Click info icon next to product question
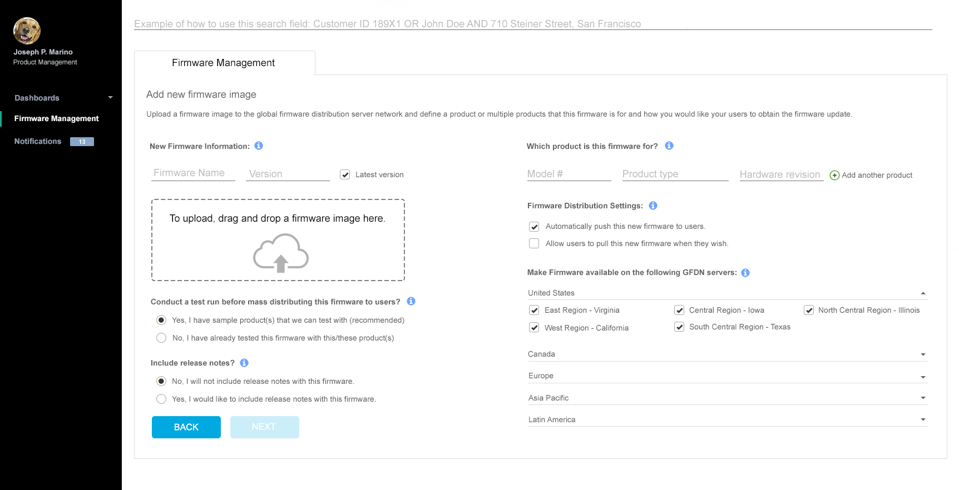Screen dimensions: 959x490 click(x=669, y=146)
